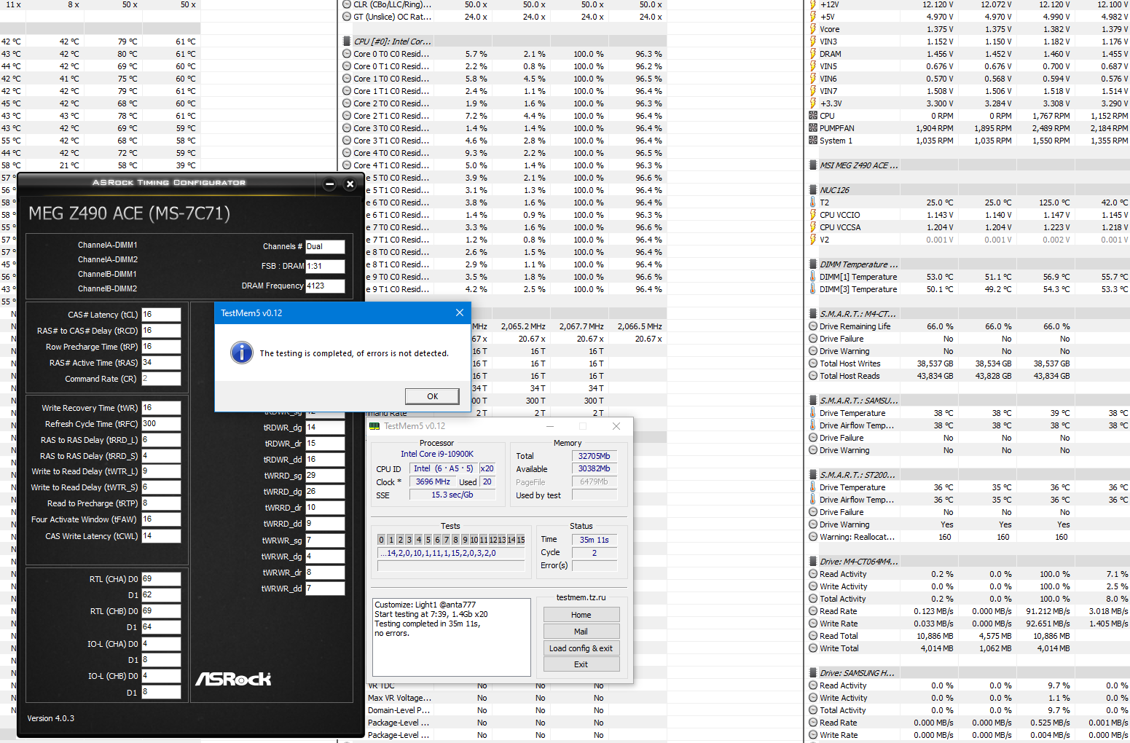Select the MSI MEG Z490 ACE group header
The image size is (1130, 743).
(x=858, y=165)
